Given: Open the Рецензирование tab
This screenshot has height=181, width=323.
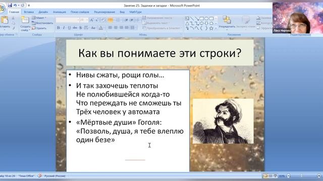Looking at the screenshot, I should [104, 12].
